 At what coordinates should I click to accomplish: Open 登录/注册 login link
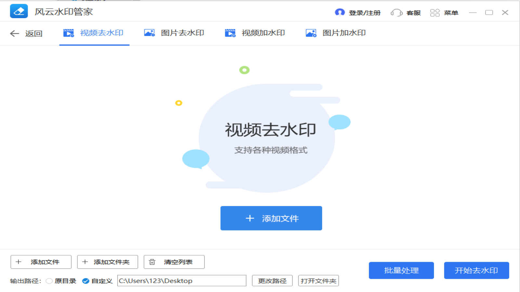pos(364,13)
